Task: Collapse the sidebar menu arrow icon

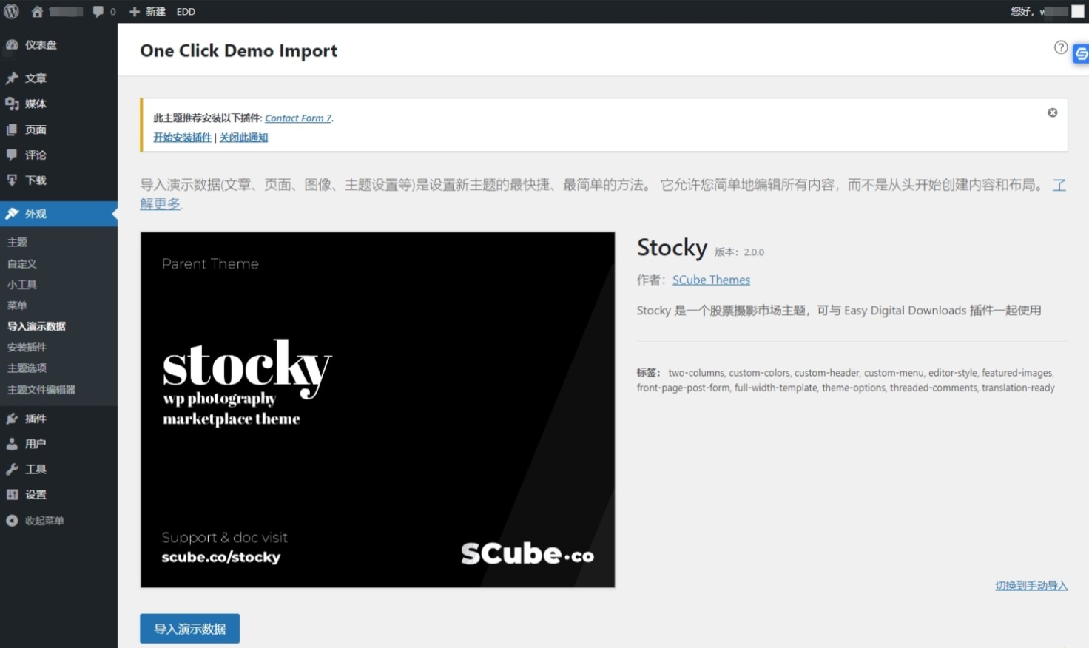Action: click(12, 520)
